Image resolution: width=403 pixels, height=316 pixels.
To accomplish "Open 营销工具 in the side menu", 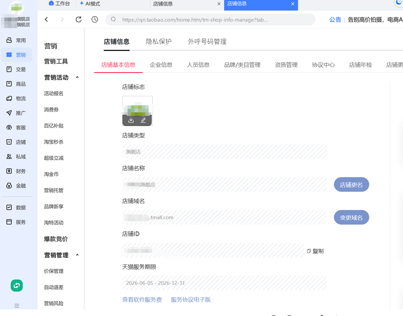I will point(56,61).
